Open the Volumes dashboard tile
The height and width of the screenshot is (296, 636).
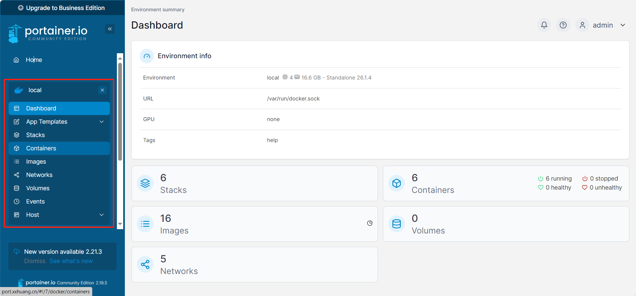pos(506,224)
